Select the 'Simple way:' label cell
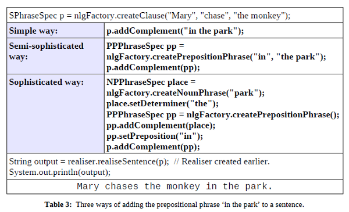Viewport: 349px width, 212px height. 55,30
